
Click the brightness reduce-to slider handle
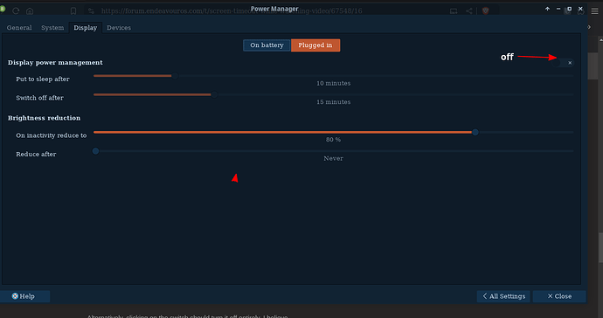[475, 132]
